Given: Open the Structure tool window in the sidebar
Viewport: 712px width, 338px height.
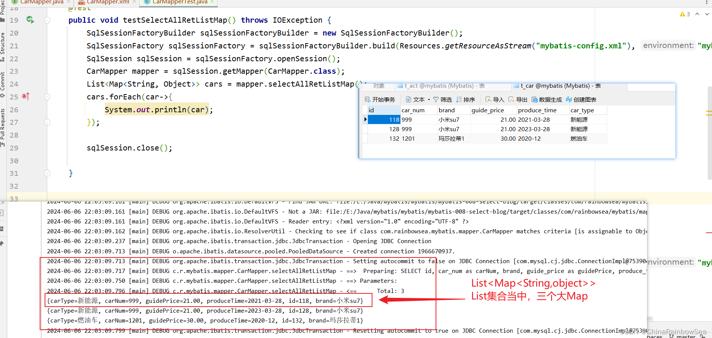Looking at the screenshot, I should (3, 43).
